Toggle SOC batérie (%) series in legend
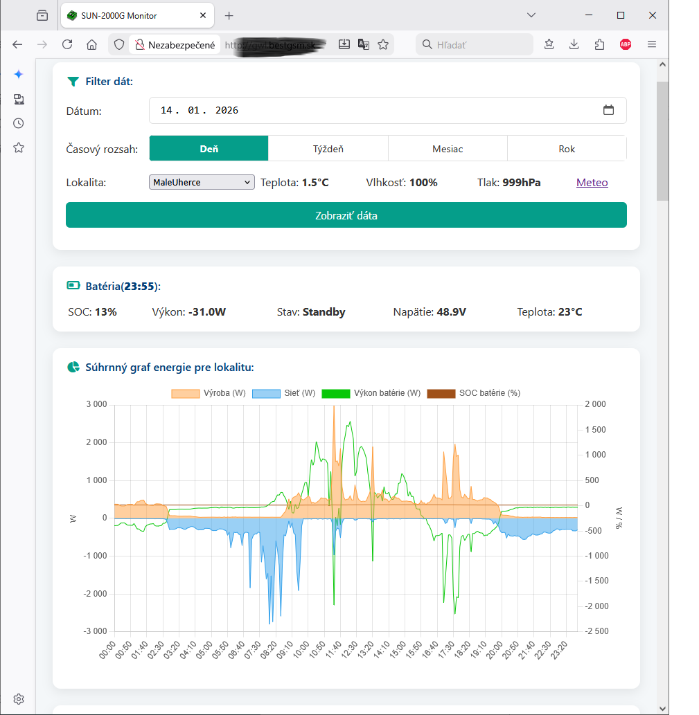The width and height of the screenshot is (699, 715). pyautogui.click(x=474, y=393)
